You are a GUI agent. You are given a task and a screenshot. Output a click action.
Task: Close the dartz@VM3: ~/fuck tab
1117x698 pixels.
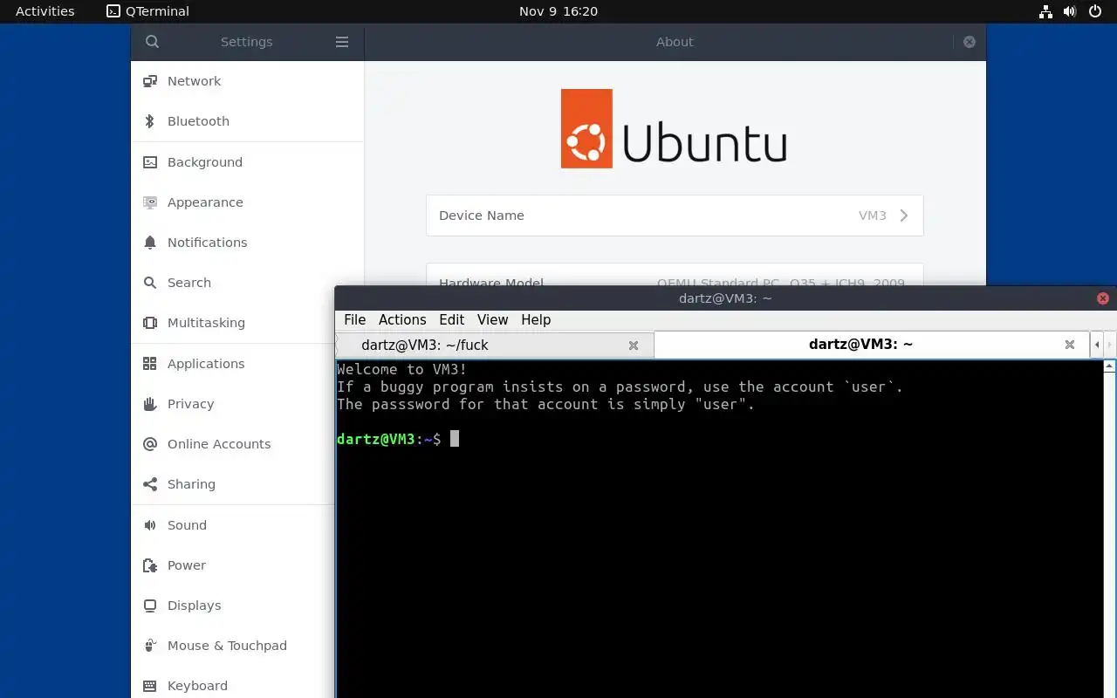tap(634, 346)
